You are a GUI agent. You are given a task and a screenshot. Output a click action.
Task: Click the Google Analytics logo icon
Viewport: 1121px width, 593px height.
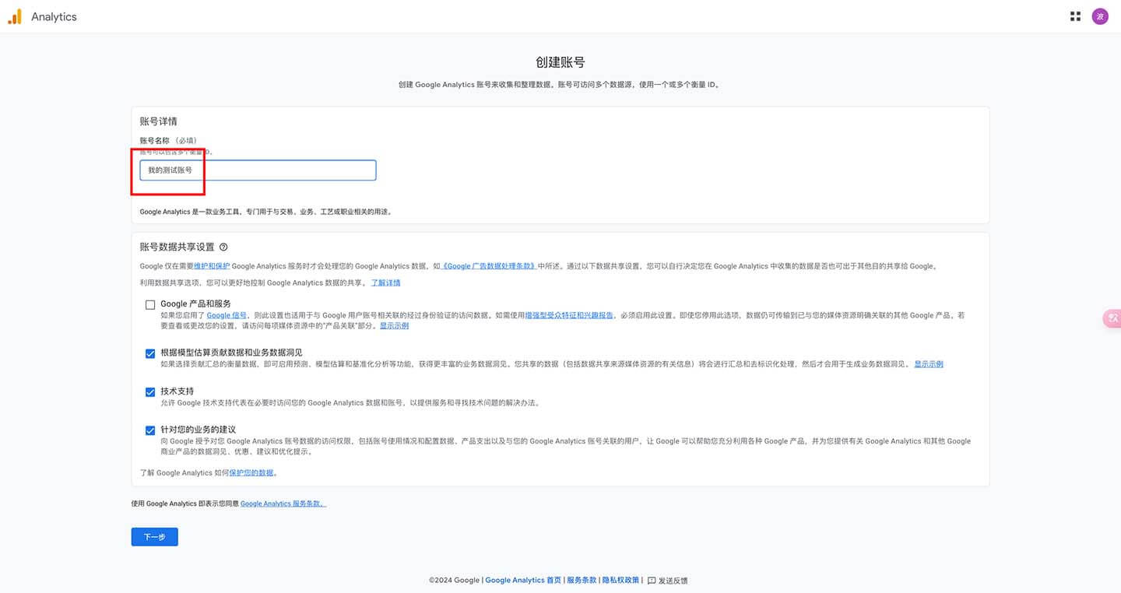point(15,16)
